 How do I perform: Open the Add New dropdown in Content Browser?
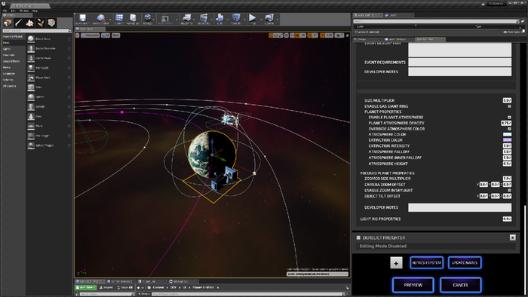point(86,288)
